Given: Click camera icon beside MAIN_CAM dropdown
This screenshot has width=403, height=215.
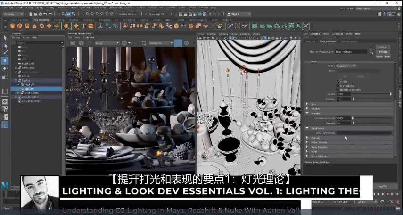Looking at the screenshot, I should [187, 43].
